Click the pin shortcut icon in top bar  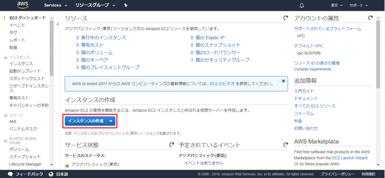click(x=125, y=5)
